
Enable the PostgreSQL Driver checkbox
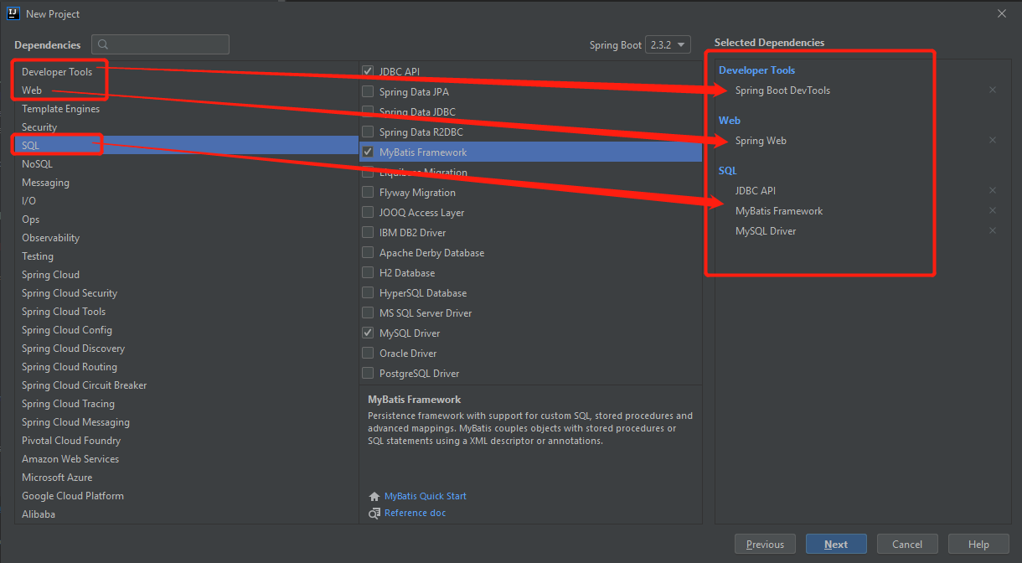[x=368, y=373]
